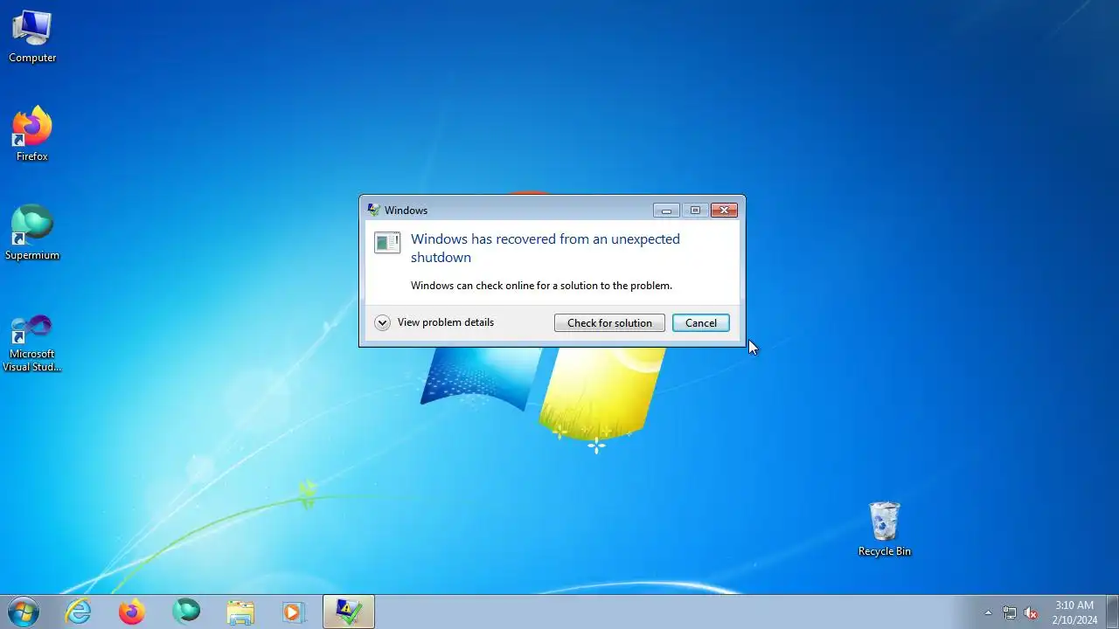Select the Firefox desktop shortcut
This screenshot has width=1119, height=629.
pyautogui.click(x=32, y=135)
